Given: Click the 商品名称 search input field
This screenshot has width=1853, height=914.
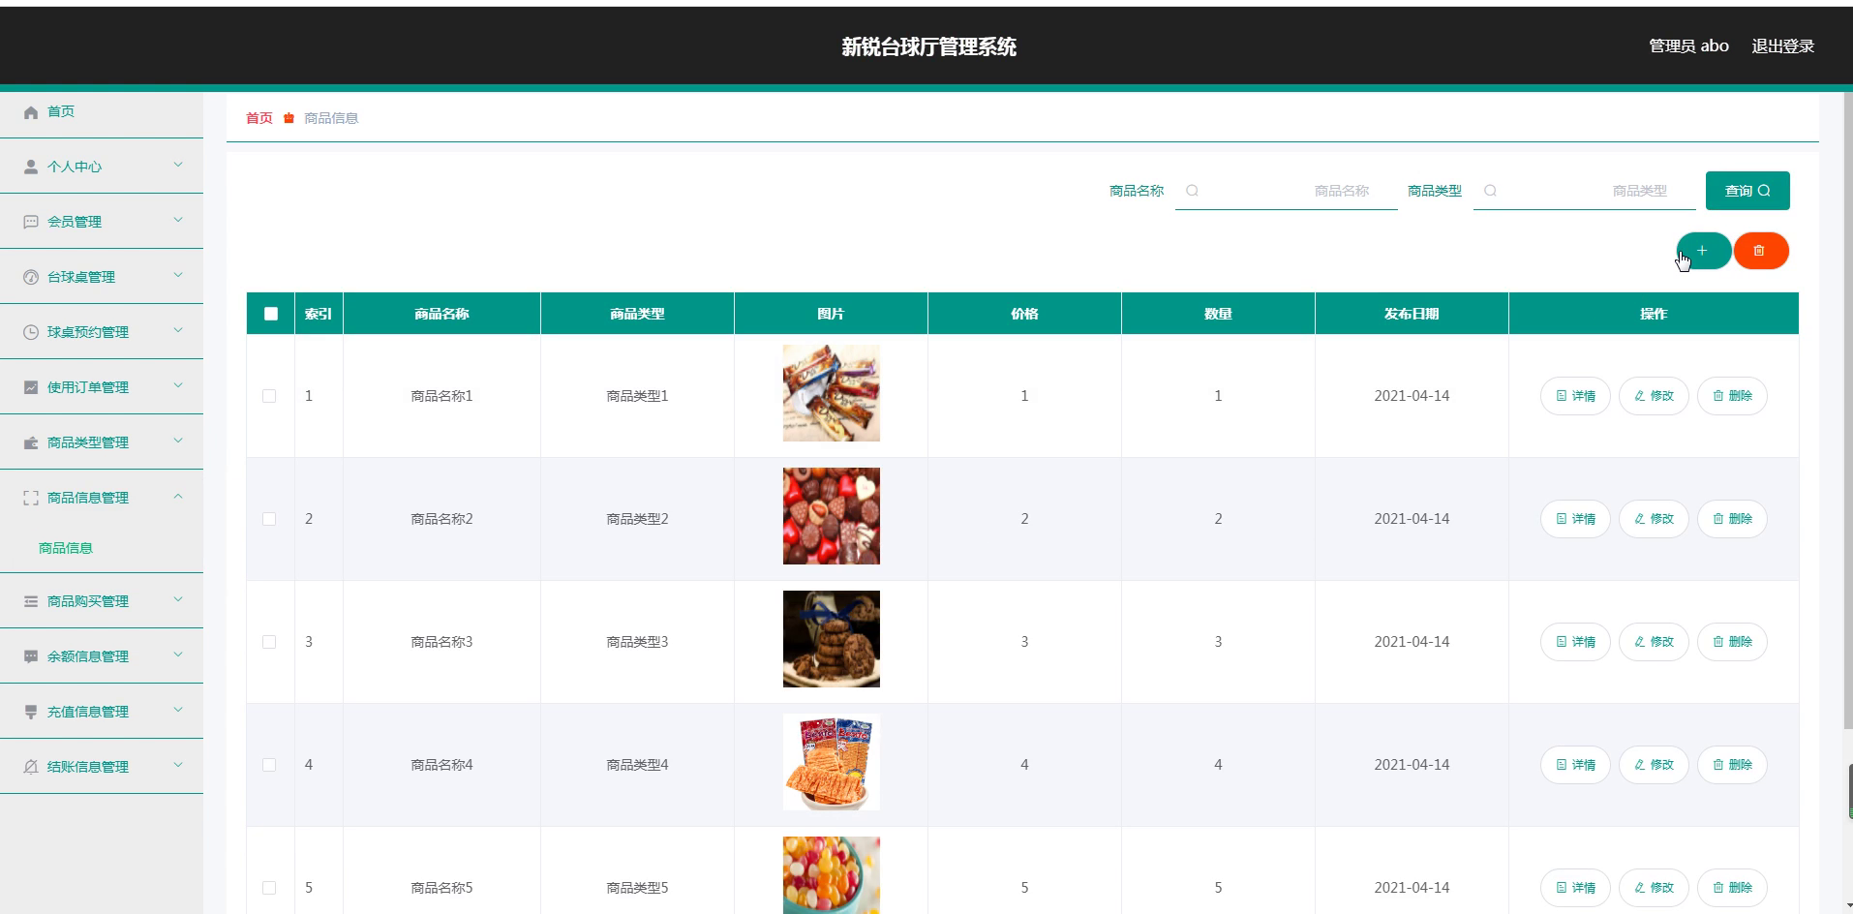Looking at the screenshot, I should [1287, 191].
